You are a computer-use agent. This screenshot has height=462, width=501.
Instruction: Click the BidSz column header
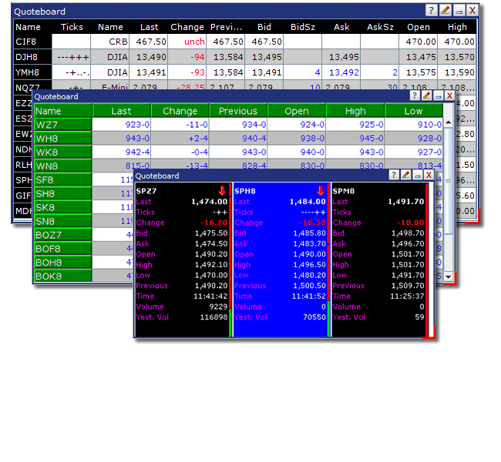303,27
